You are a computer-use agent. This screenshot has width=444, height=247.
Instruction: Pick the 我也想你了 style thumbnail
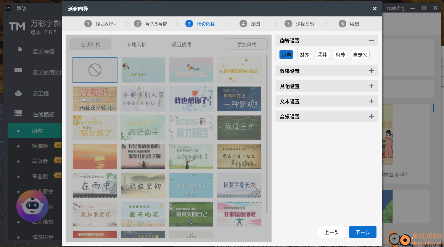191,99
